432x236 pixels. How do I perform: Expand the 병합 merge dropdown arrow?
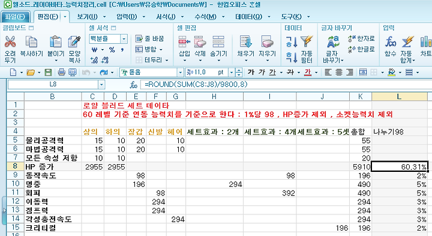point(161,50)
